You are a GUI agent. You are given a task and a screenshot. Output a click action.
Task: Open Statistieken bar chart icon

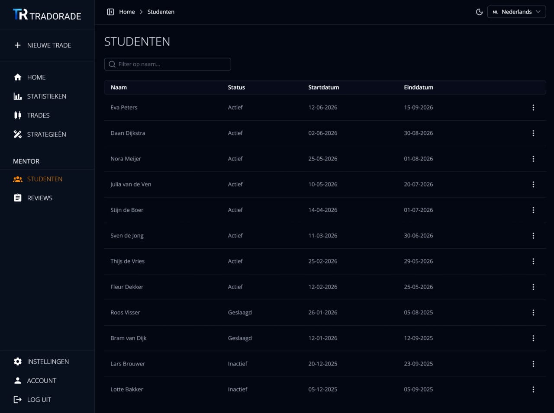point(17,96)
